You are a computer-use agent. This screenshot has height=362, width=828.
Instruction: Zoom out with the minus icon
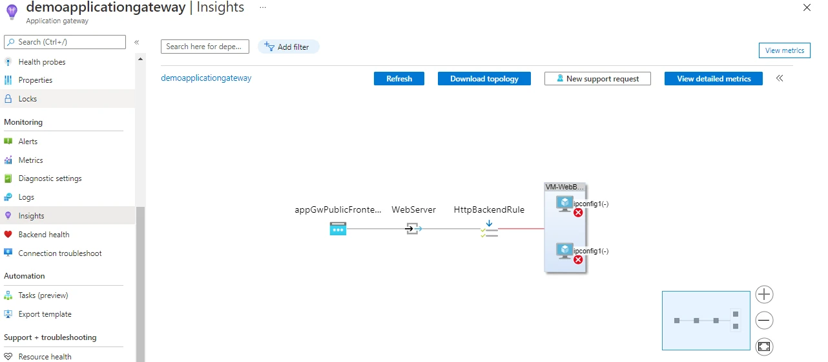tap(764, 321)
